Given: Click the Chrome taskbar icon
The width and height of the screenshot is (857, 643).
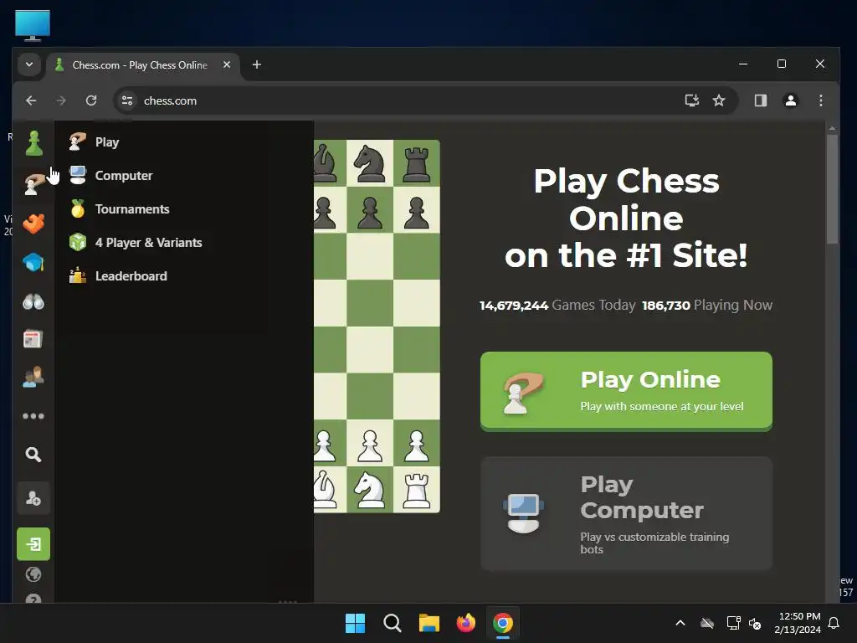Looking at the screenshot, I should coord(503,623).
